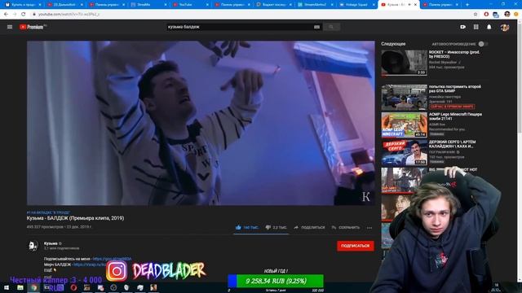Open the on-screen keyboard icon in search box
This screenshot has width=522, height=293.
(x=316, y=27)
